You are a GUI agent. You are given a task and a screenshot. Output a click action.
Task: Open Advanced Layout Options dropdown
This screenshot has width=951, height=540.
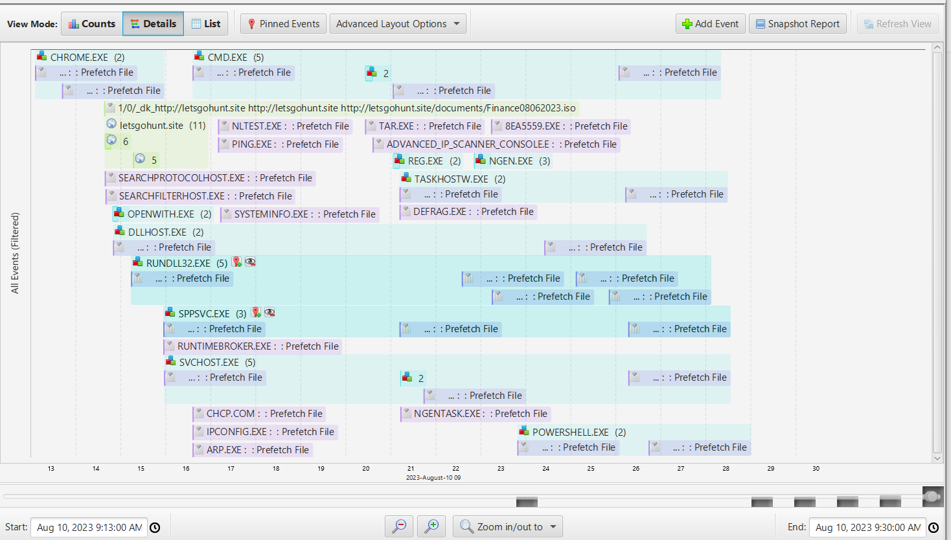click(x=398, y=24)
